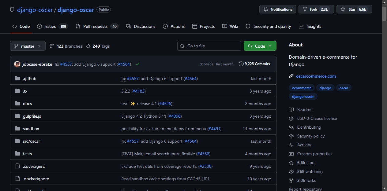Fork the repository with the Fork button
The image size is (387, 191).
tap(316, 9)
